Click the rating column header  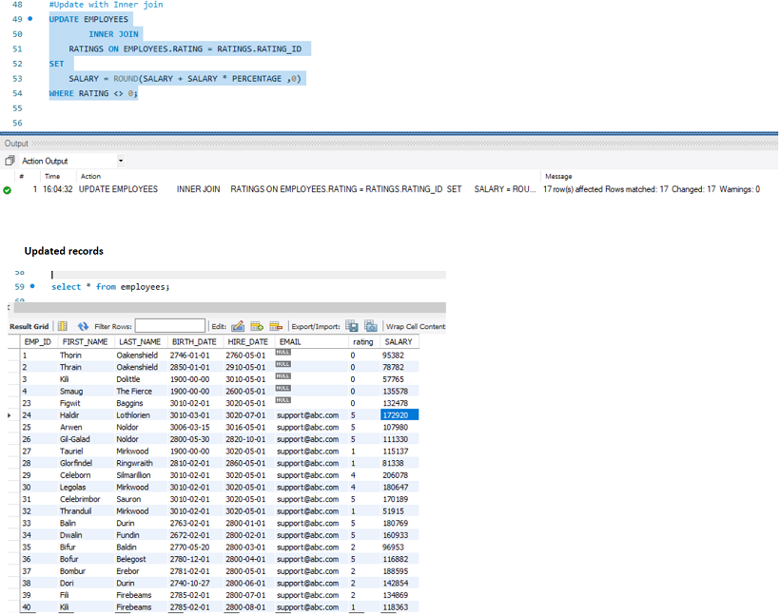tap(363, 341)
